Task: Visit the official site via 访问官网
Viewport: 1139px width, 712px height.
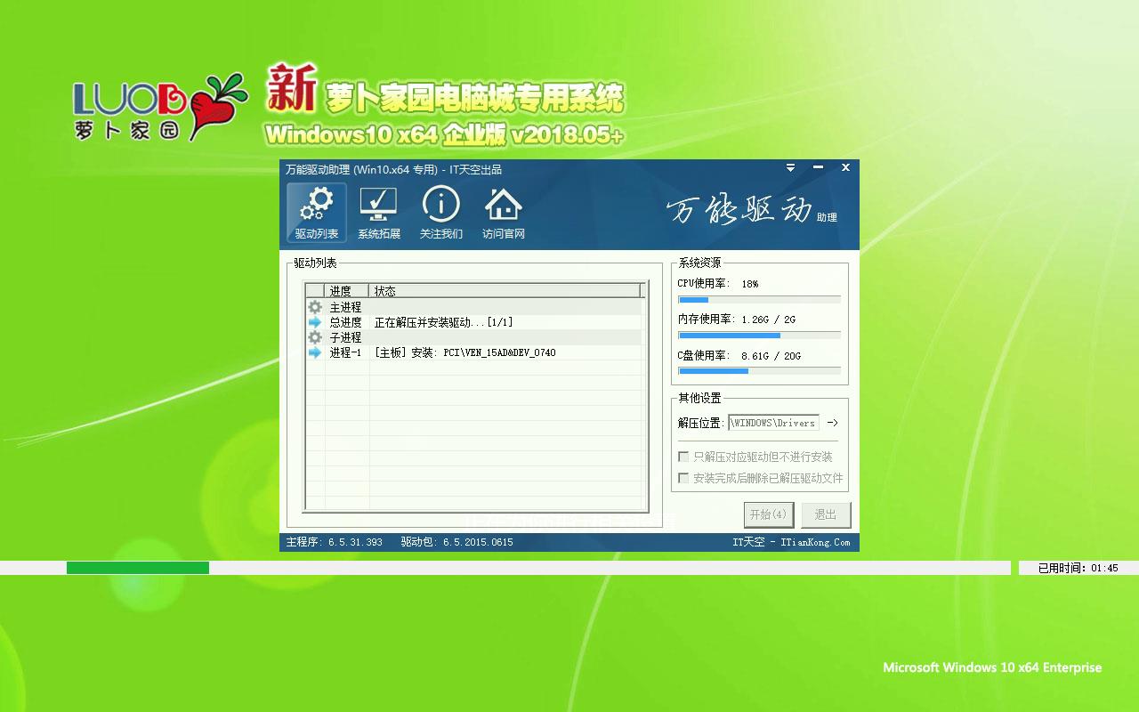Action: [x=504, y=212]
